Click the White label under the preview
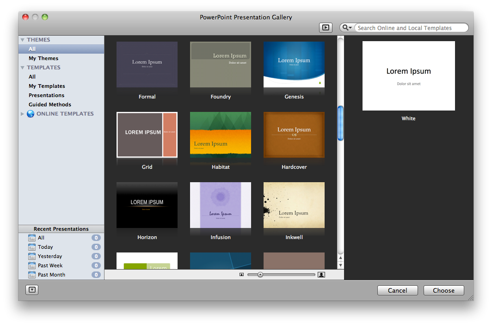The height and width of the screenshot is (326, 492). pos(408,118)
